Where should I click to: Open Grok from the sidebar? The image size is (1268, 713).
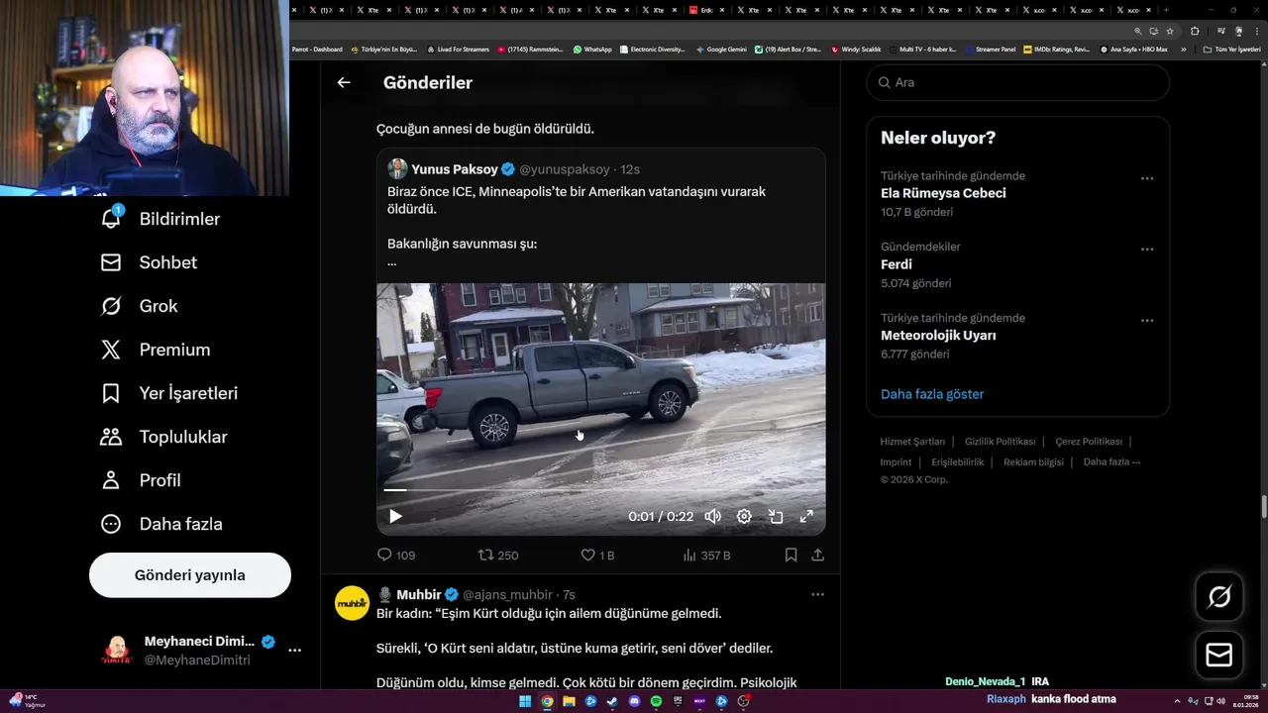coord(140,306)
